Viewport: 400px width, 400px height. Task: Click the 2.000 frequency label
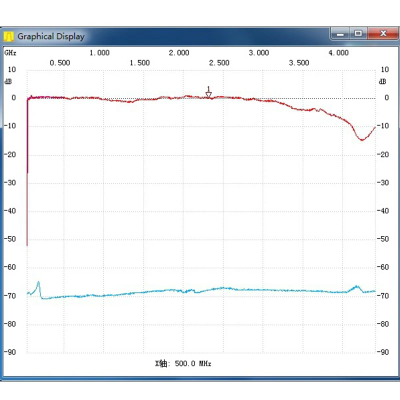(x=179, y=53)
